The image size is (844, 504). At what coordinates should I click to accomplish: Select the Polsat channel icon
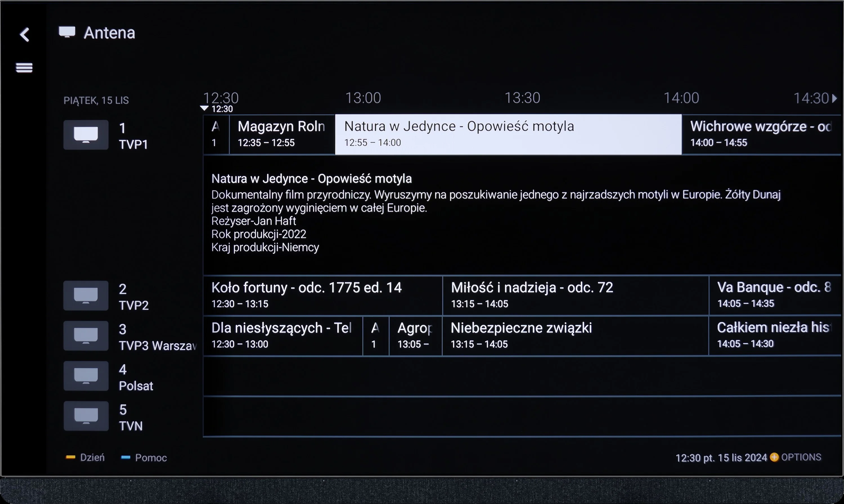86,376
